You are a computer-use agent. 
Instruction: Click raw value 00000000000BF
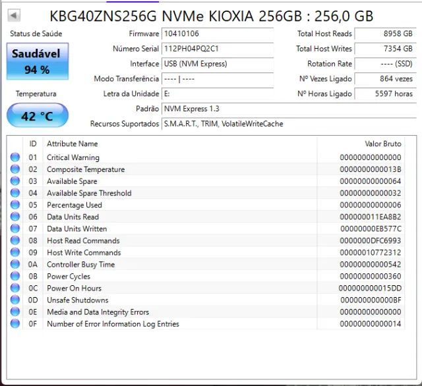coord(371,300)
